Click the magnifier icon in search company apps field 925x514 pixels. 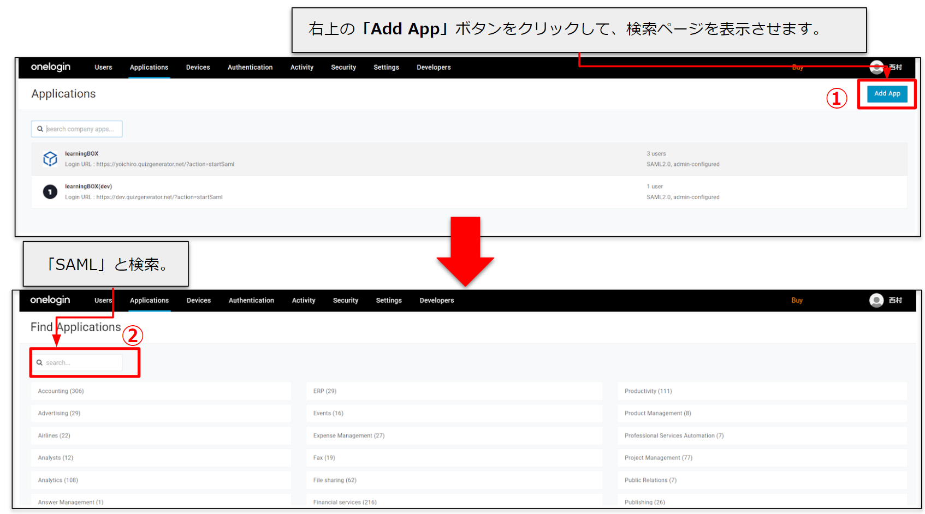tap(40, 129)
